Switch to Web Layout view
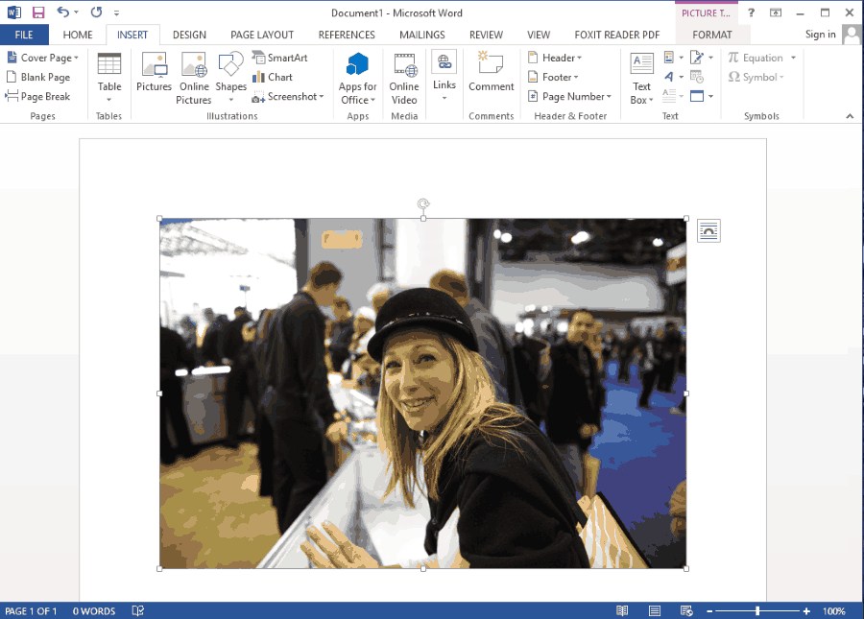 686,610
